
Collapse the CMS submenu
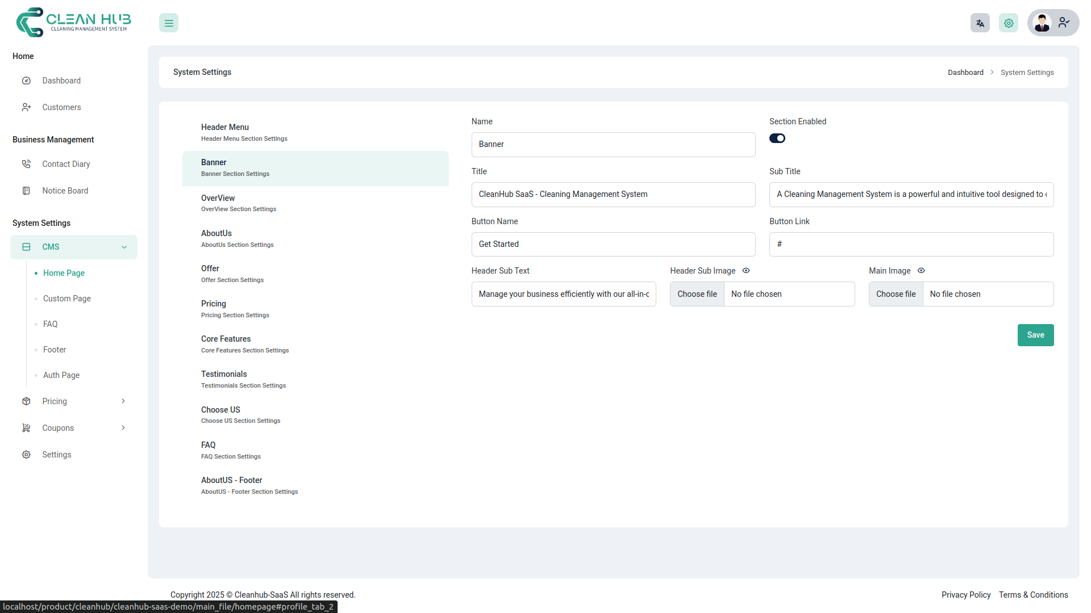pyautogui.click(x=124, y=247)
